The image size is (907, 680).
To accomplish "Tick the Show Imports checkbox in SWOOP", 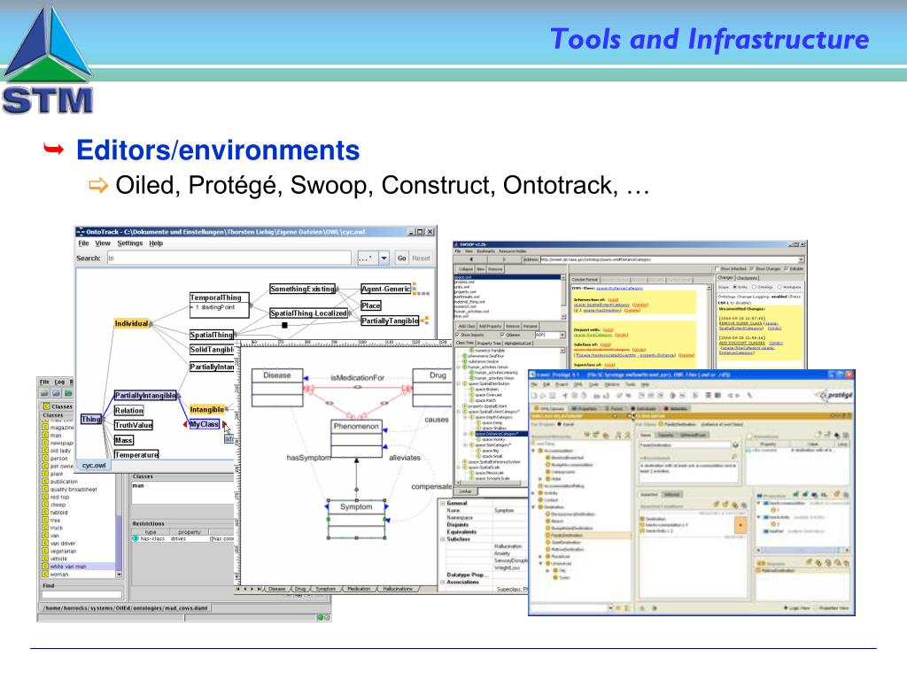I will [x=458, y=335].
